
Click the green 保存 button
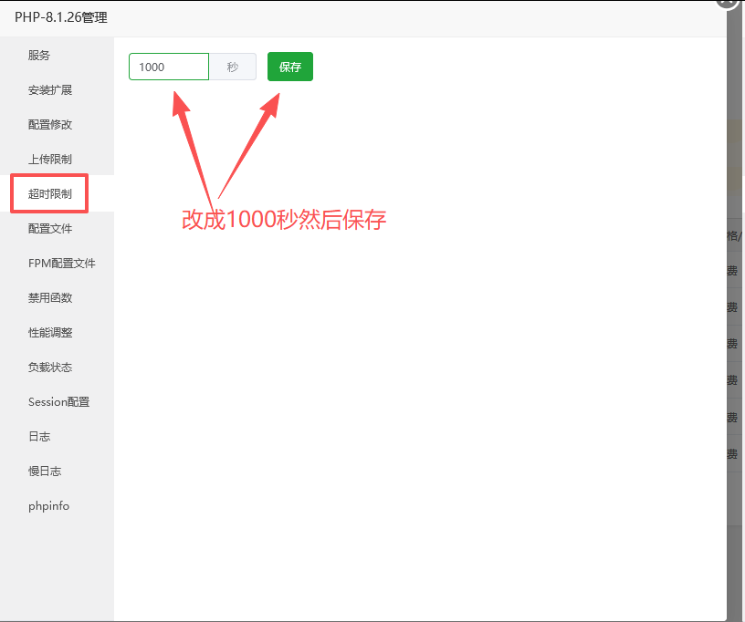pyautogui.click(x=289, y=67)
